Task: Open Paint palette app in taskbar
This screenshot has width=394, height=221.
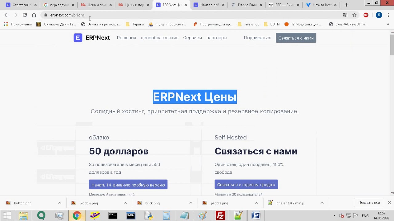Action: pyautogui.click(x=202, y=216)
